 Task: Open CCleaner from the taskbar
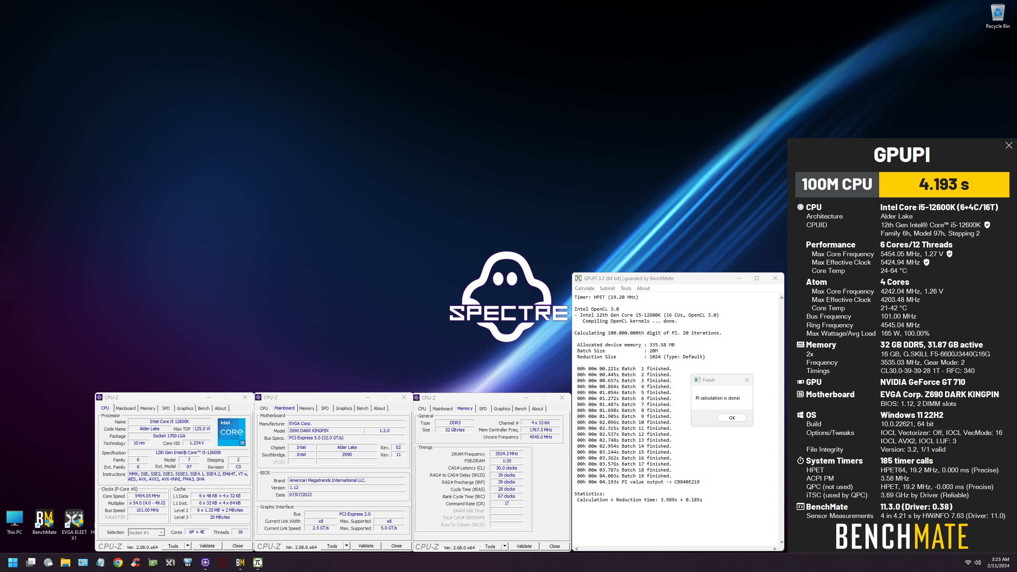(135, 562)
